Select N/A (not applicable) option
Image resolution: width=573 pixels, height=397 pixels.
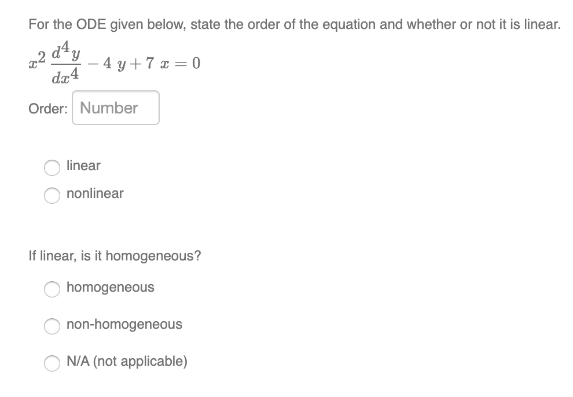52,363
